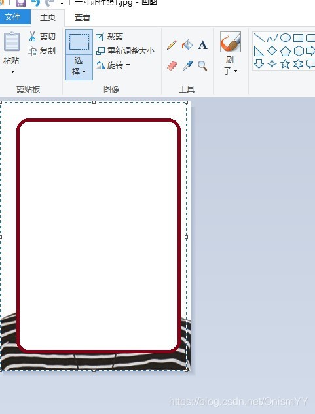This screenshot has height=414, width=315.
Task: Select the Hexagon shape
Action: (x=299, y=51)
